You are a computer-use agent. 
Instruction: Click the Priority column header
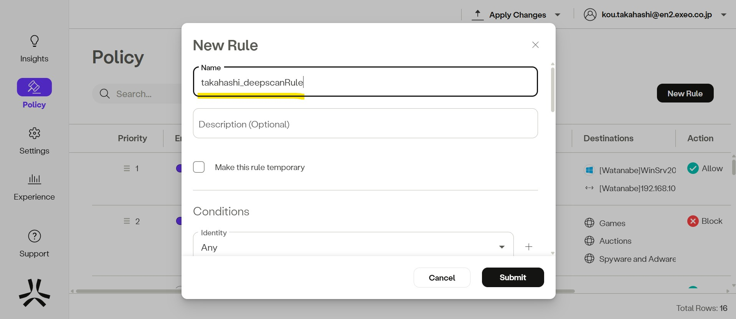[x=132, y=138]
